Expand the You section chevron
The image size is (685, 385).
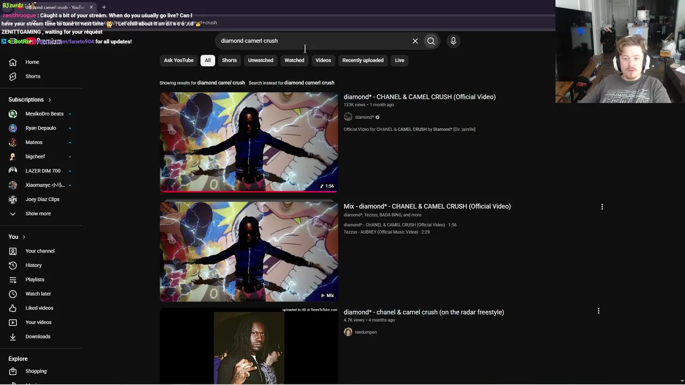coord(24,237)
